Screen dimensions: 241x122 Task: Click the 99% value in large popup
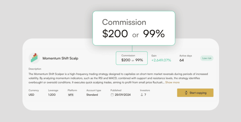(x=154, y=34)
